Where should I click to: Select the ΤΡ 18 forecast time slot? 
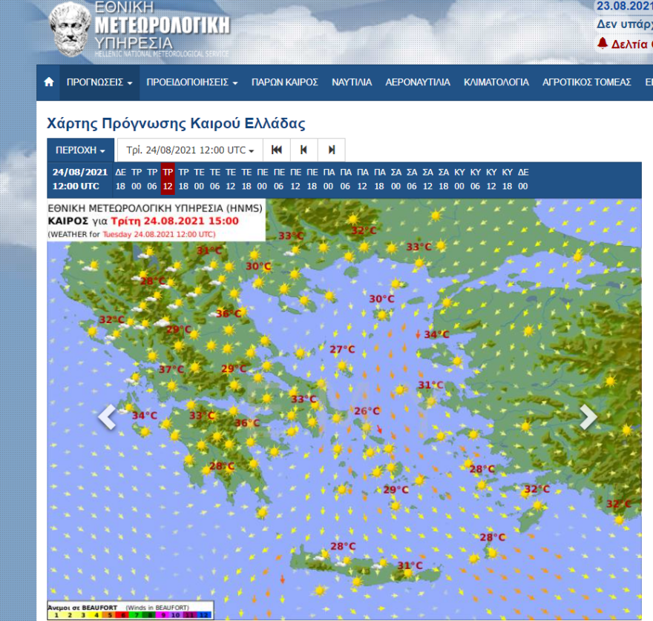pos(184,179)
